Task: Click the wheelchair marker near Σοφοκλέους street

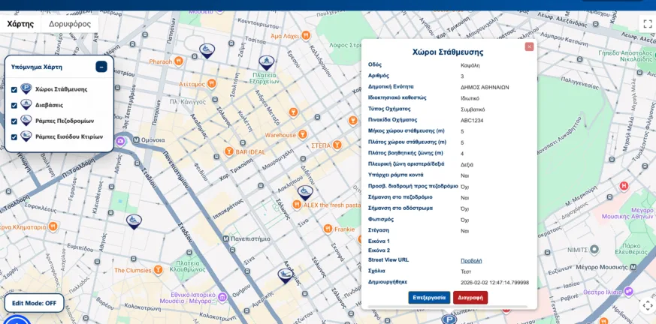Action: tap(134, 221)
